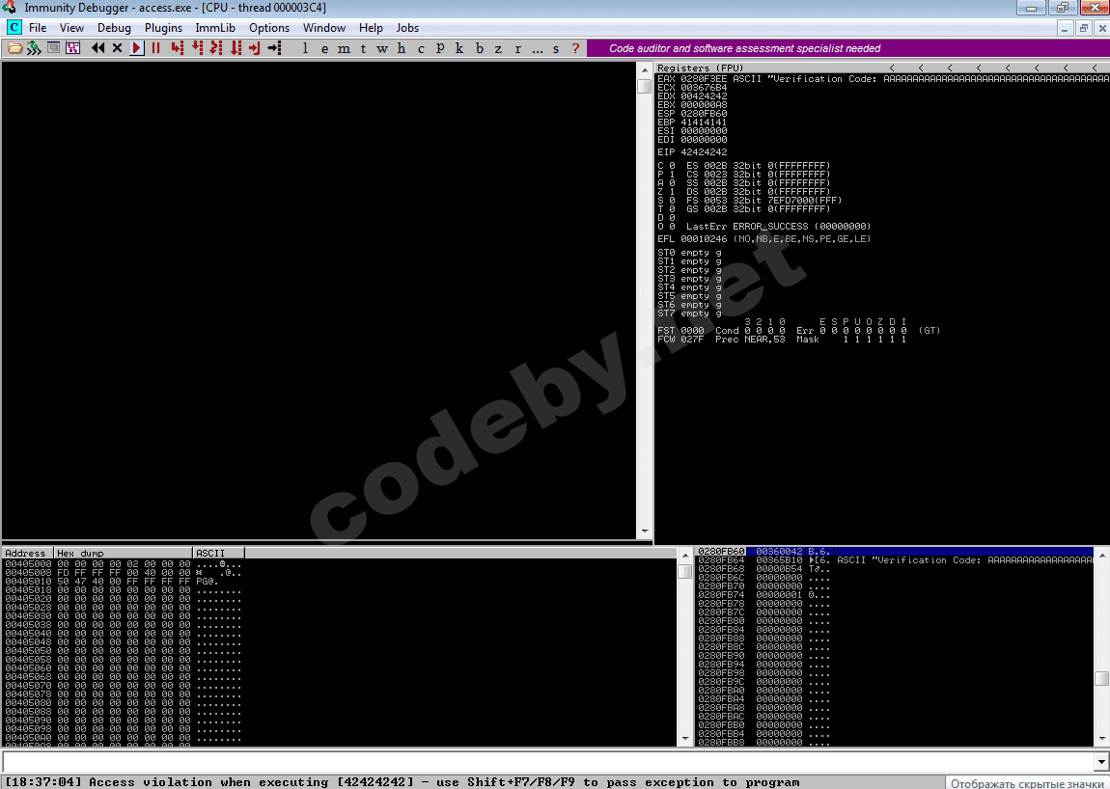Click Go to address arrow icon
Image resolution: width=1110 pixels, height=789 pixels.
[x=275, y=48]
